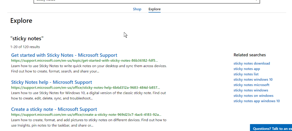
Task: Follow the create-a-sticky-note green URL
Action: pyautogui.click(x=86, y=115)
